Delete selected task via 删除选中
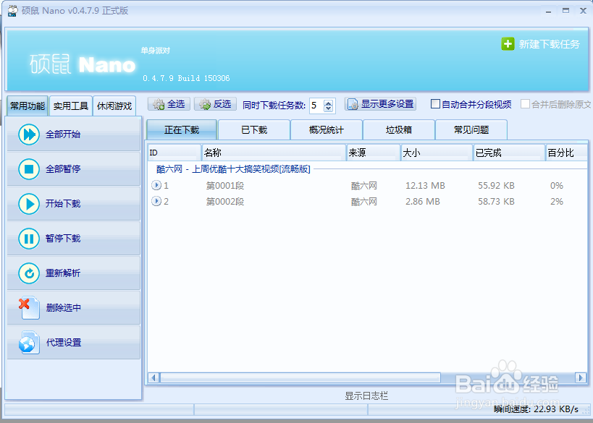 tap(74, 308)
